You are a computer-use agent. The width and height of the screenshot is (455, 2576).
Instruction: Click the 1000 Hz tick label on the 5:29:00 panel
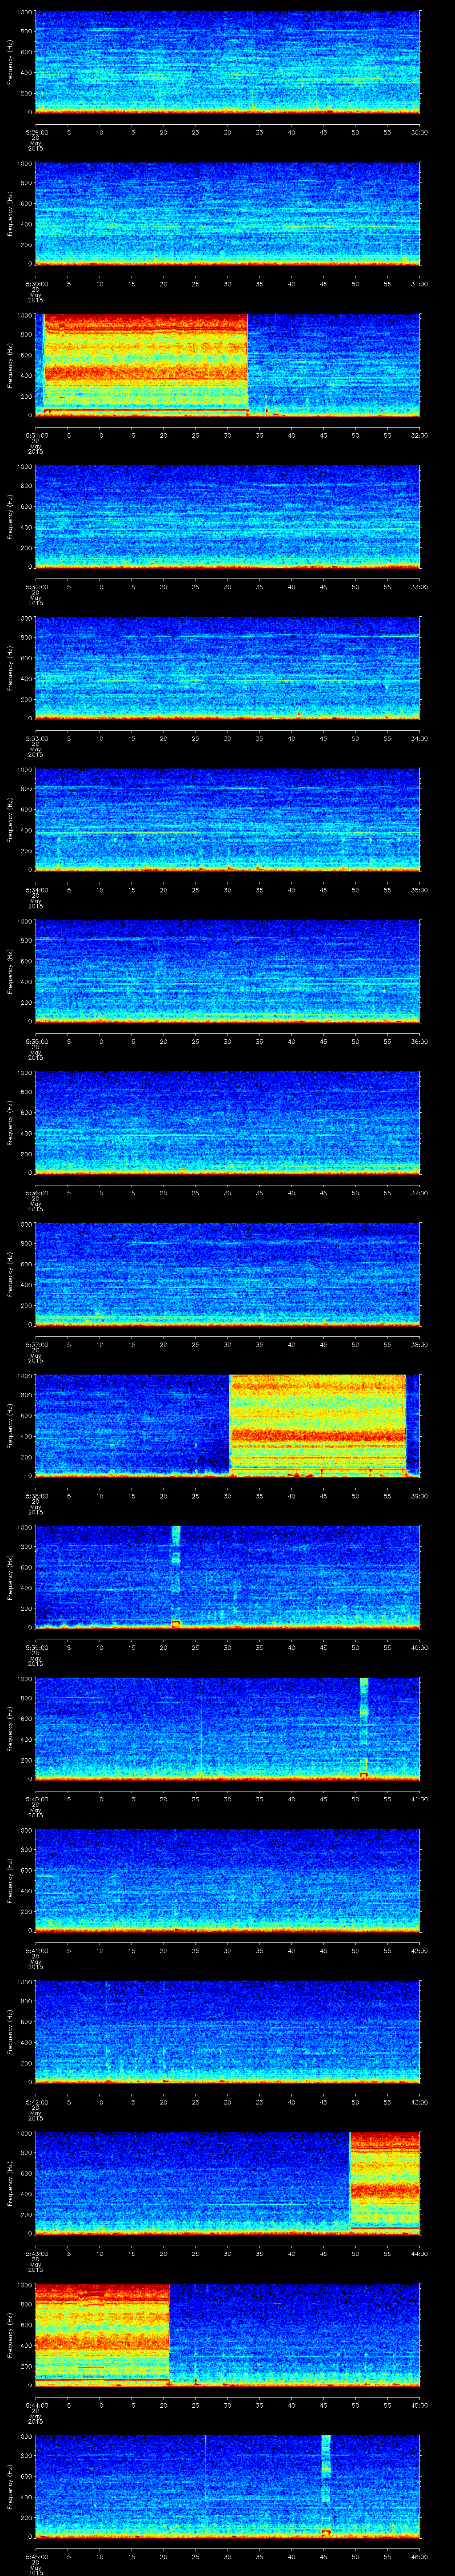24,13
